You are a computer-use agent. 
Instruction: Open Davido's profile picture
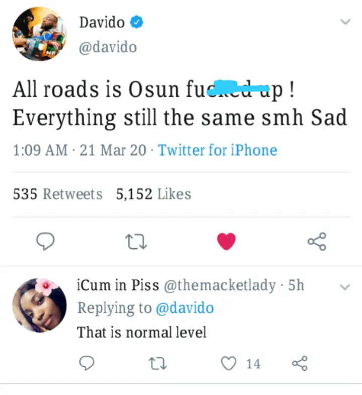click(39, 34)
